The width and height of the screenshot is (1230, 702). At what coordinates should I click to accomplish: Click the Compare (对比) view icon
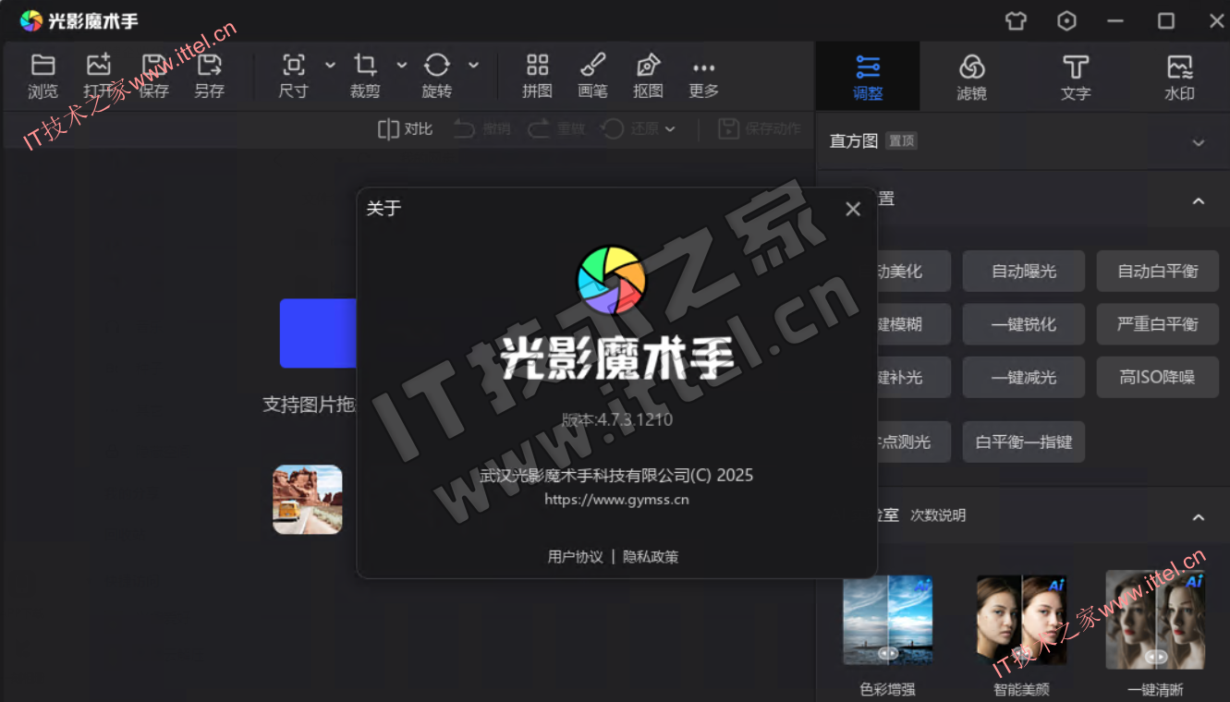point(388,129)
